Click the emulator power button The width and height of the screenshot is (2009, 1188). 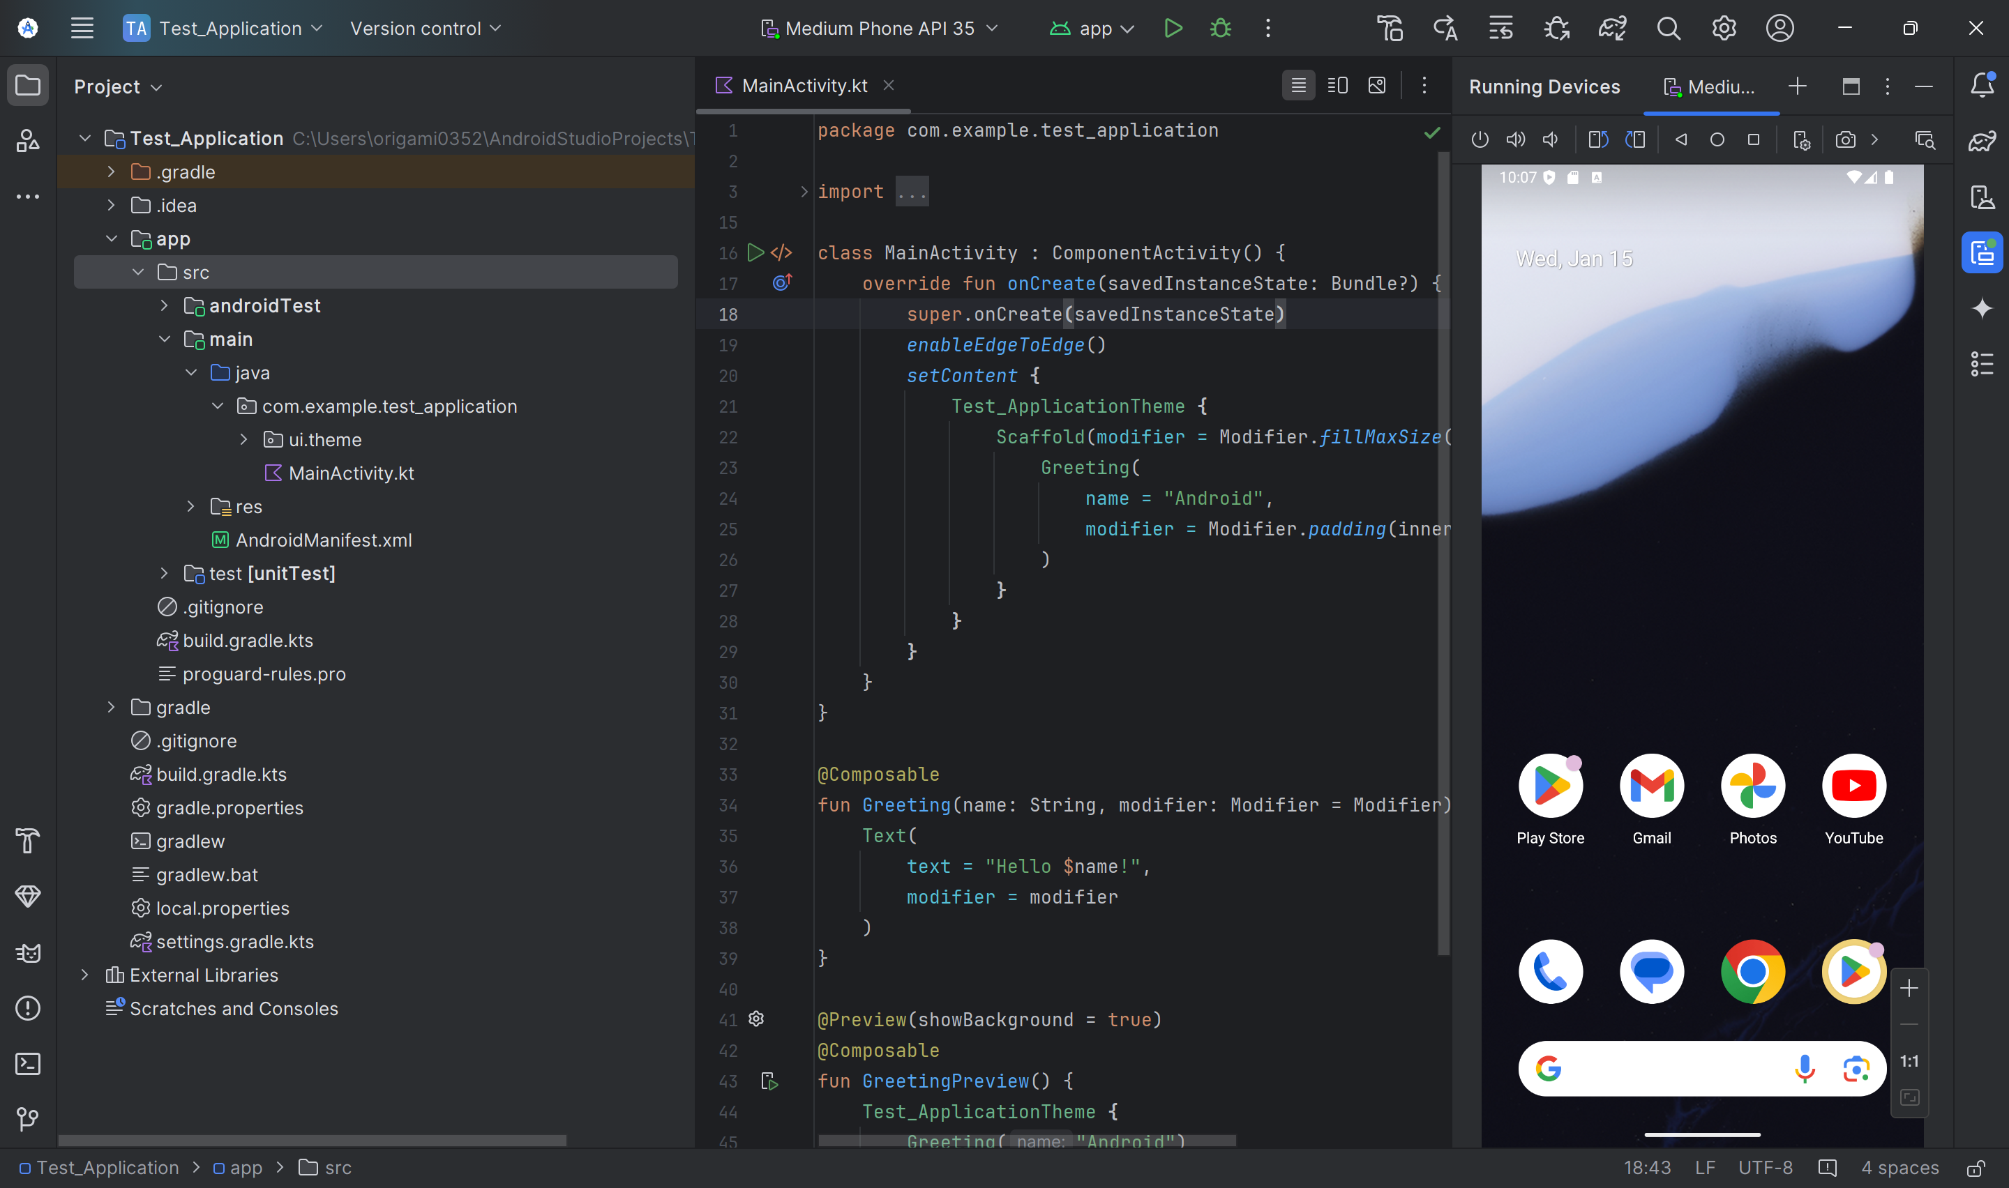coord(1480,140)
